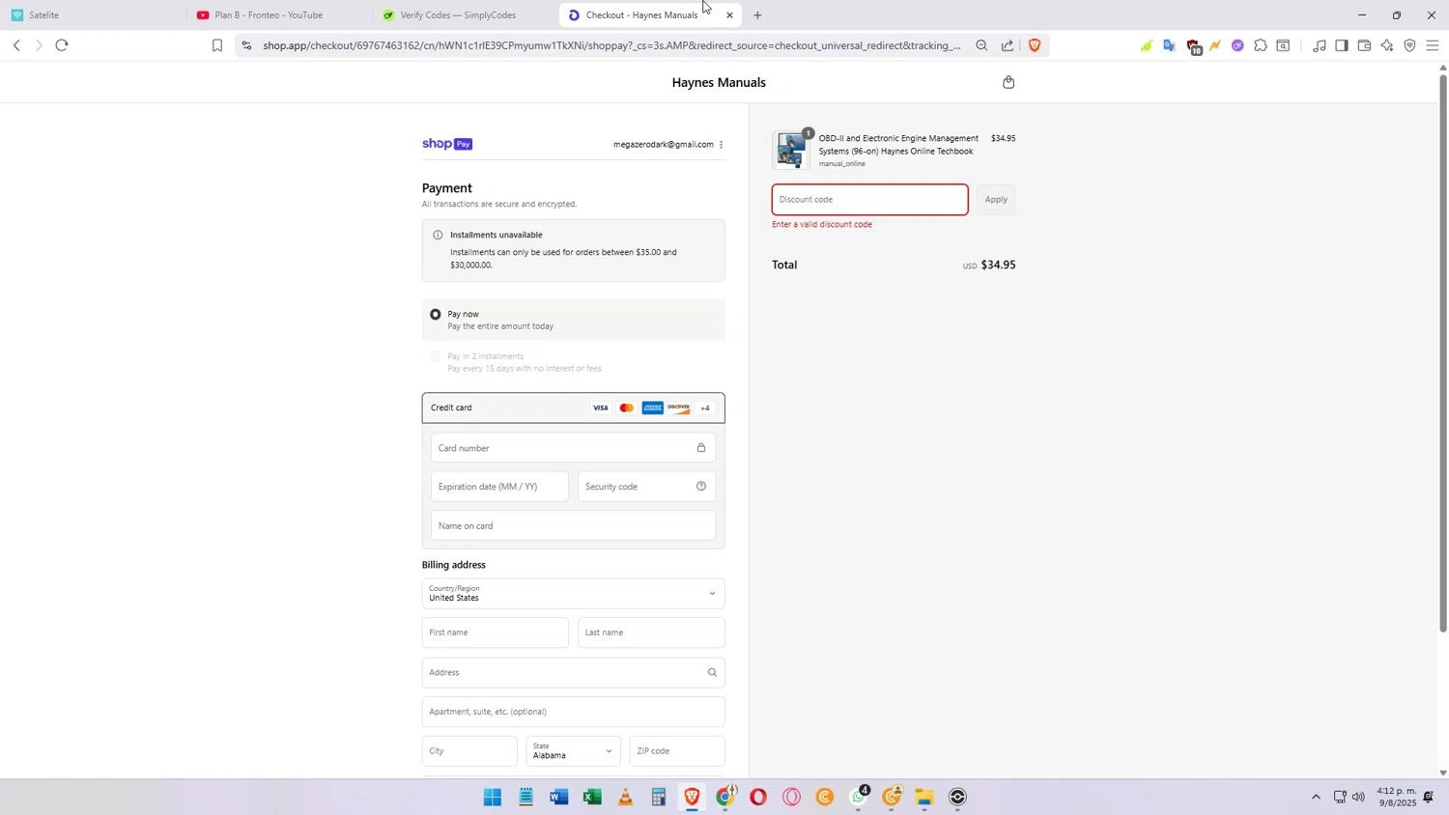The width and height of the screenshot is (1449, 815).
Task: Reload the checkout page
Action: 62,45
